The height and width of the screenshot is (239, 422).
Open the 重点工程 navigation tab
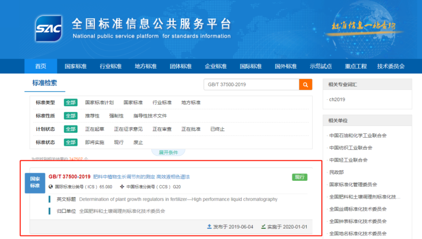355,66
